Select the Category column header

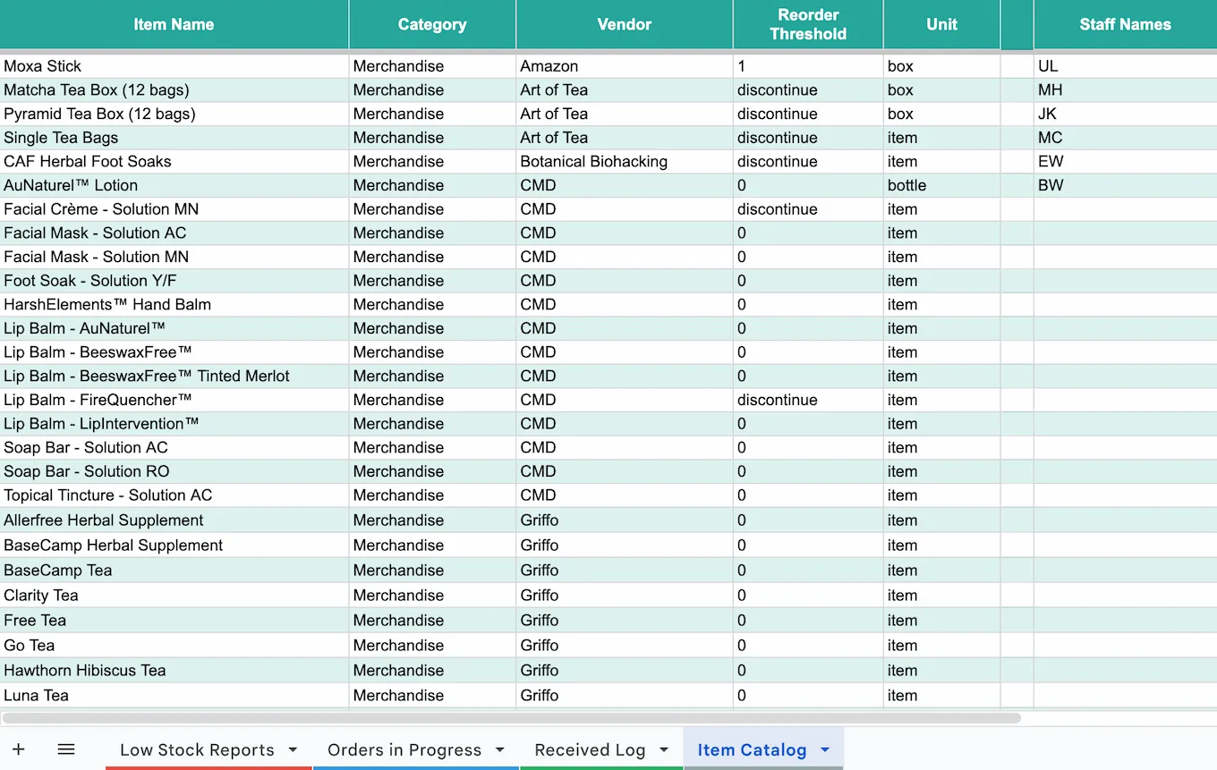(x=432, y=24)
